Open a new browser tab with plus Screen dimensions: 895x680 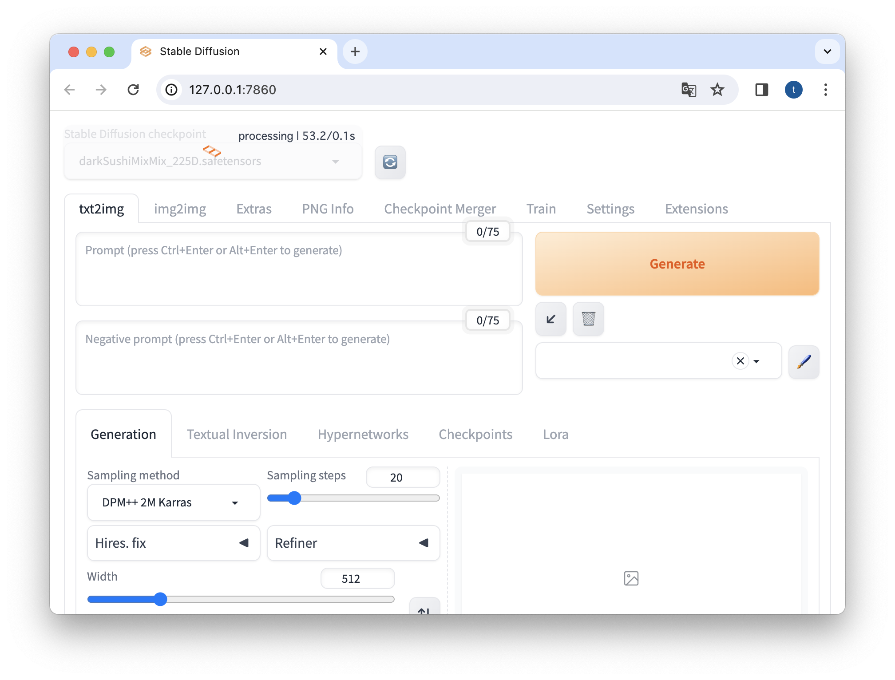click(355, 51)
